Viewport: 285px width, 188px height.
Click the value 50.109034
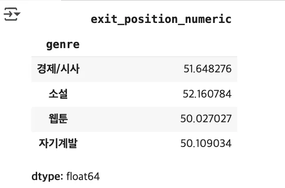click(x=206, y=143)
